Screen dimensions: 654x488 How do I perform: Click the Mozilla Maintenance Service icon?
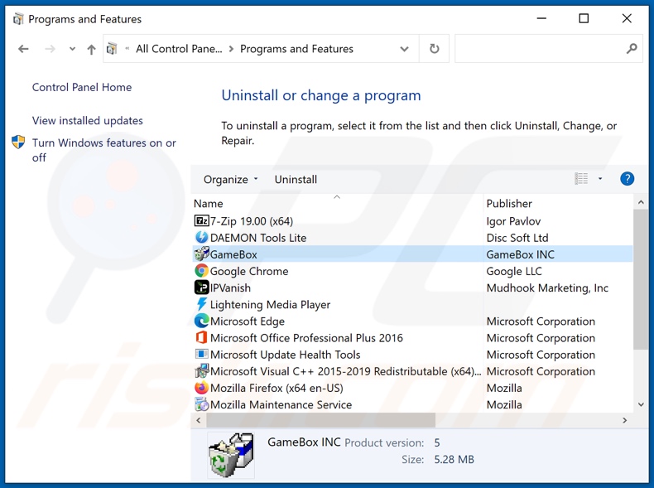(201, 404)
